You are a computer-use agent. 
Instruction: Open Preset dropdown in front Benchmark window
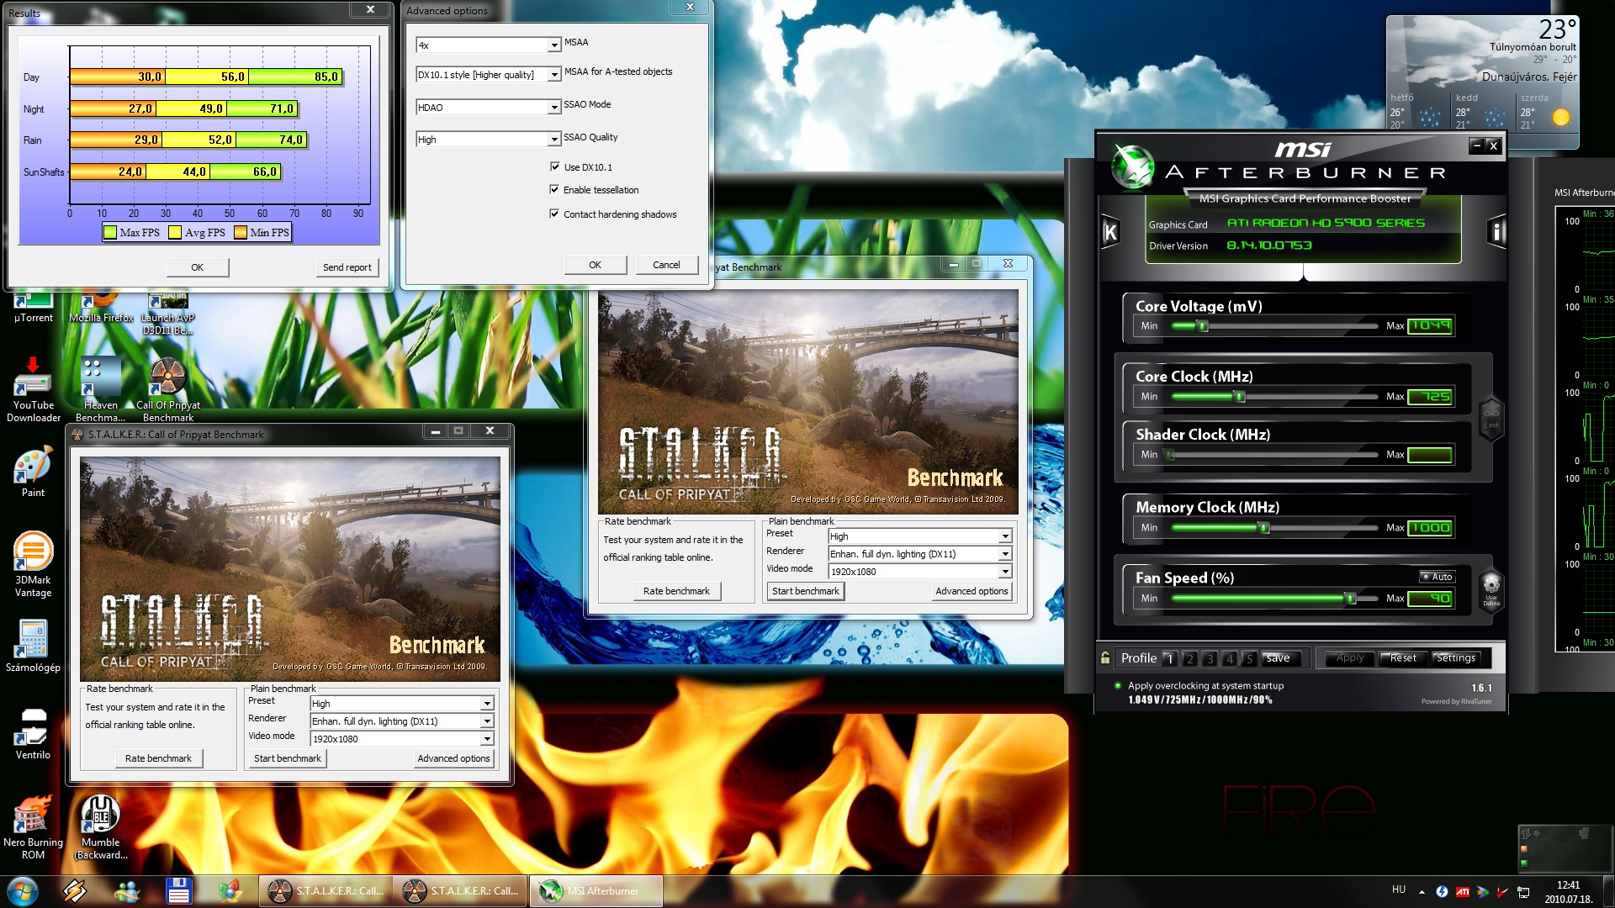(487, 704)
